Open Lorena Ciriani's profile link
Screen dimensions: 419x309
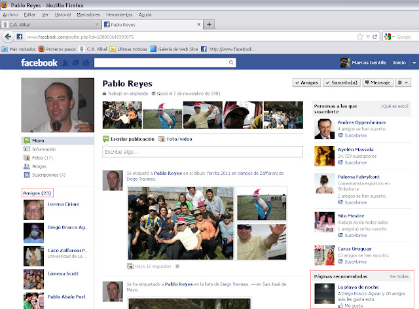[64, 204]
